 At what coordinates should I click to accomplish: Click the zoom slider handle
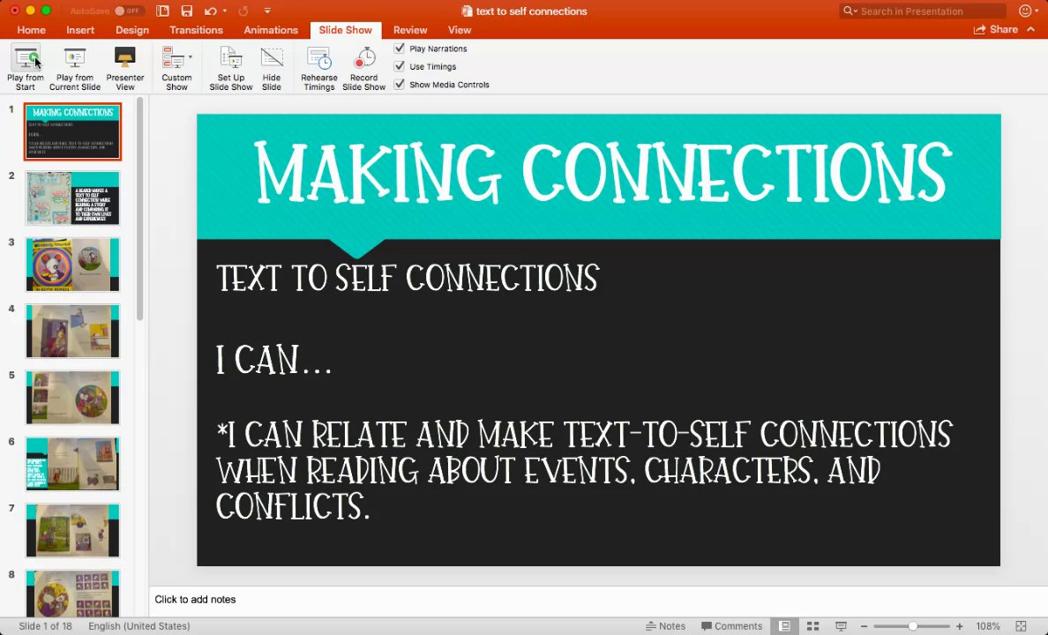(912, 626)
